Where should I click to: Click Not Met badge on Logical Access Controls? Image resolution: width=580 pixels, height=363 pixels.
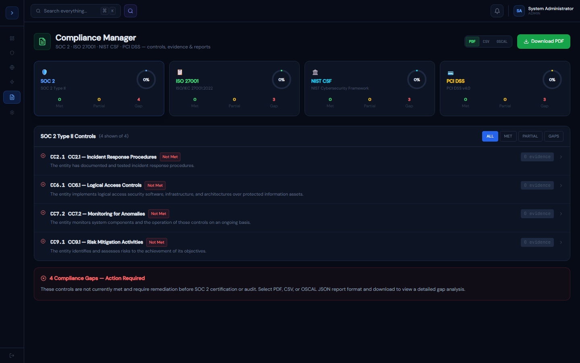(155, 186)
